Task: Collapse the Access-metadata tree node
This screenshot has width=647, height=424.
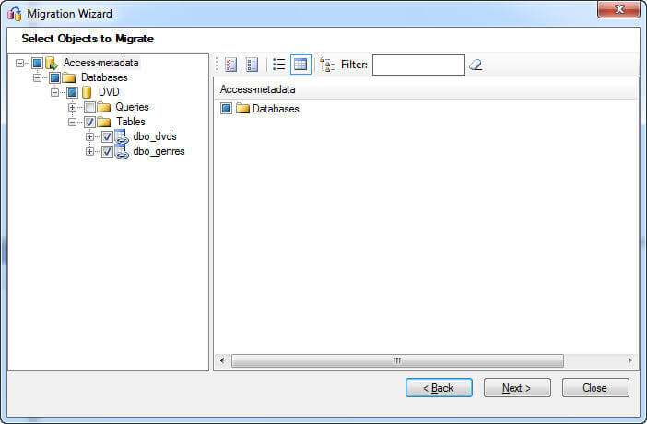Action: tap(19, 64)
